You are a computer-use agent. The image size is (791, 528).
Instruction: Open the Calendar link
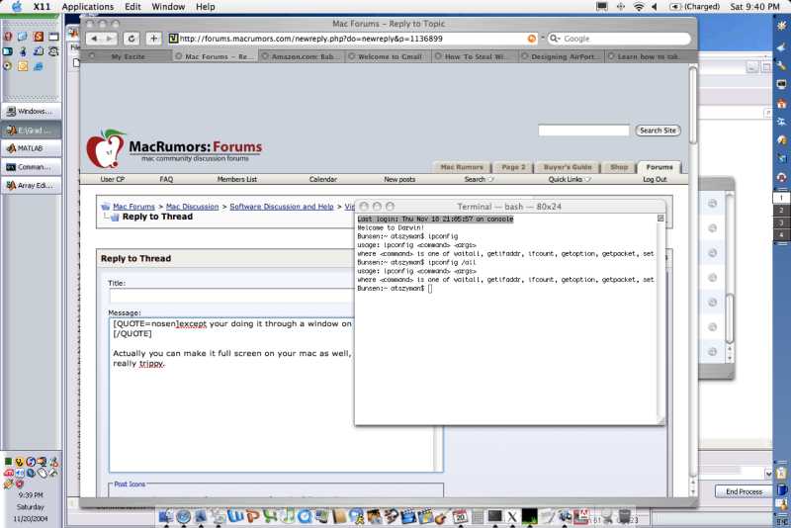coord(323,179)
